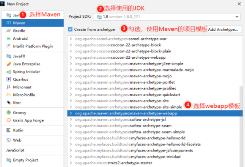Select the MicroProfile project type
Screen dimensions: 245x167
point(33,95)
